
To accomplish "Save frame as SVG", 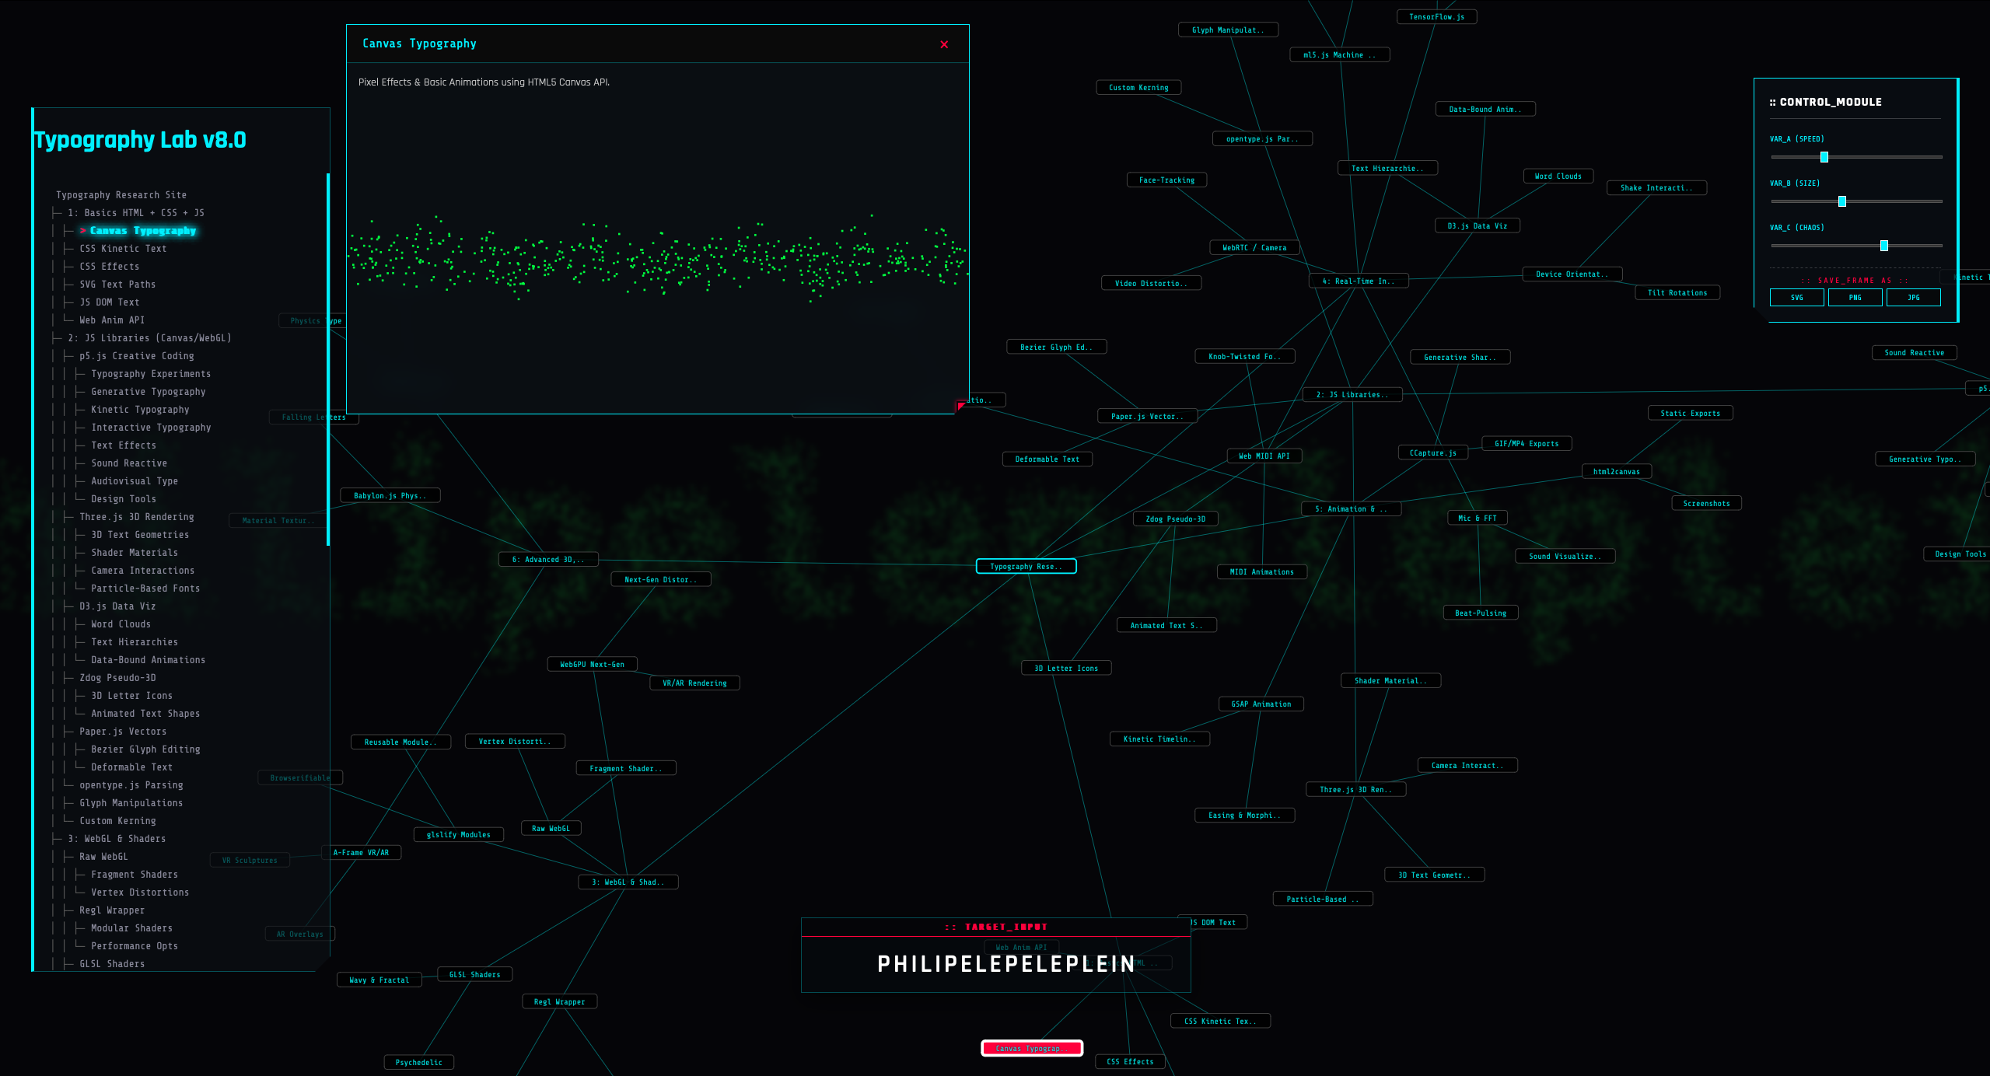I will pyautogui.click(x=1796, y=298).
